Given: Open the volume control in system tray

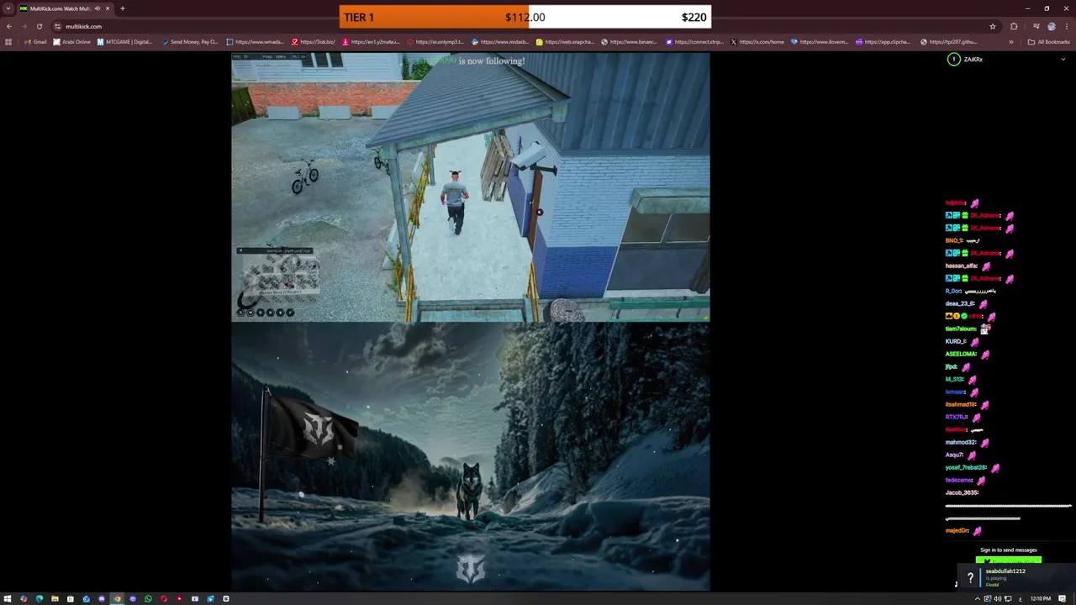Looking at the screenshot, I should [997, 599].
